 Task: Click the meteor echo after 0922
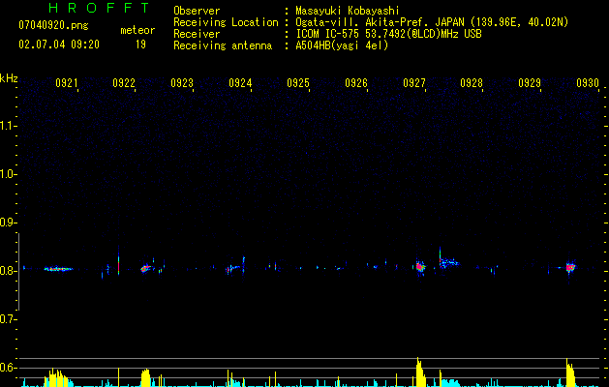pyautogui.click(x=145, y=268)
